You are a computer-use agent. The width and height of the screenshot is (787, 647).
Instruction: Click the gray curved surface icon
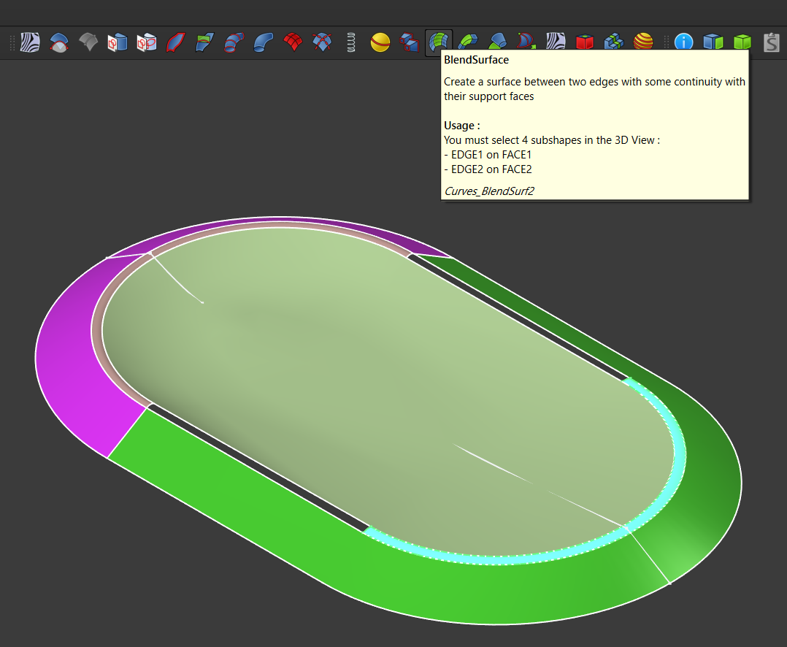pos(88,42)
